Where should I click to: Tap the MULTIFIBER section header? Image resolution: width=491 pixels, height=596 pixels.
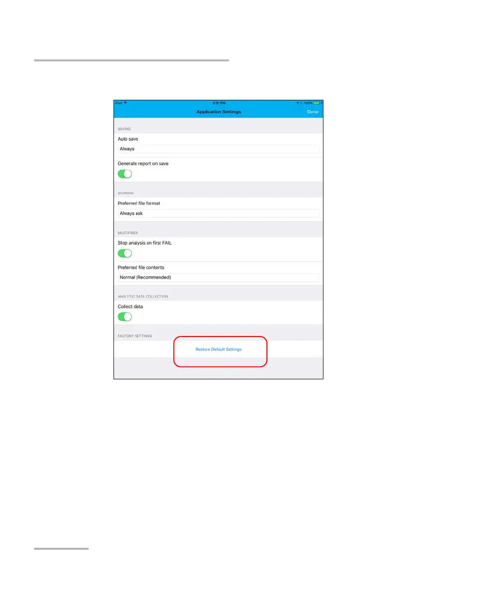click(128, 233)
